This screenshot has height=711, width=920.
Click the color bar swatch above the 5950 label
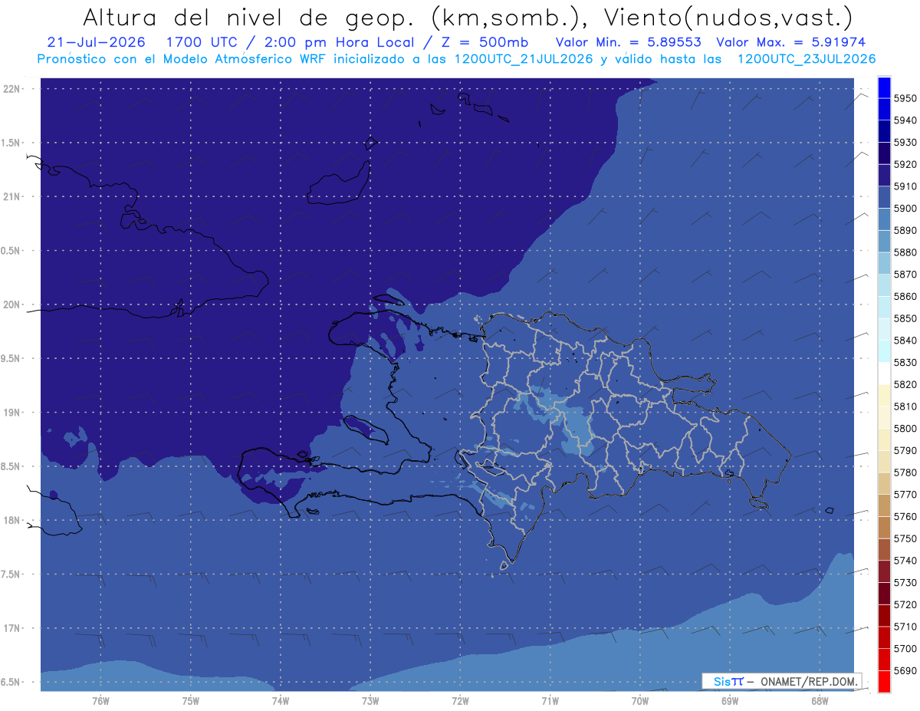point(884,87)
